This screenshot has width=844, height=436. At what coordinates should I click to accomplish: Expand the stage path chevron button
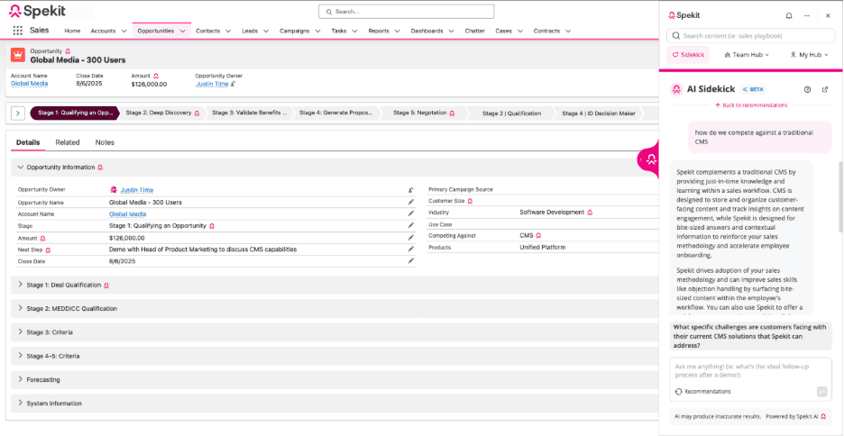[18, 113]
